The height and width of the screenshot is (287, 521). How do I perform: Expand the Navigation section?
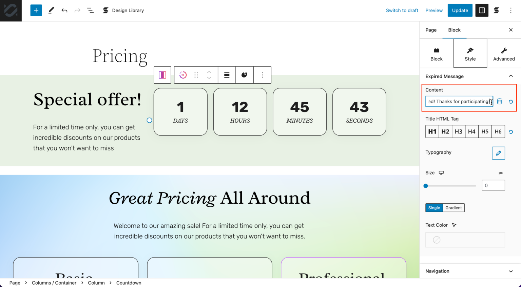point(511,271)
